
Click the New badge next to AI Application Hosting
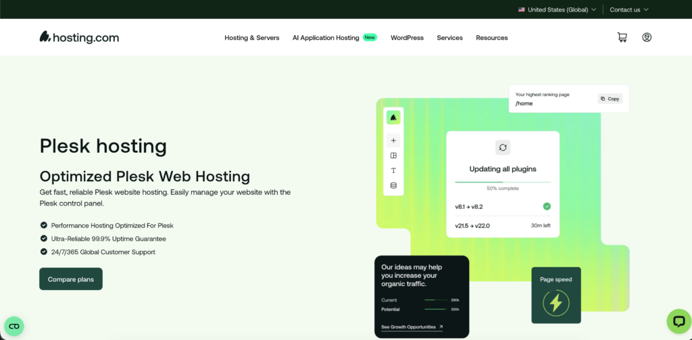370,38
